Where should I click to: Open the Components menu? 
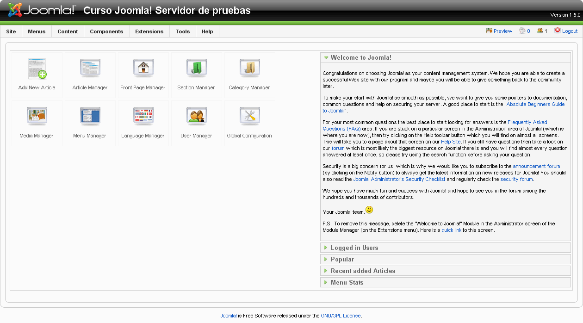click(106, 31)
